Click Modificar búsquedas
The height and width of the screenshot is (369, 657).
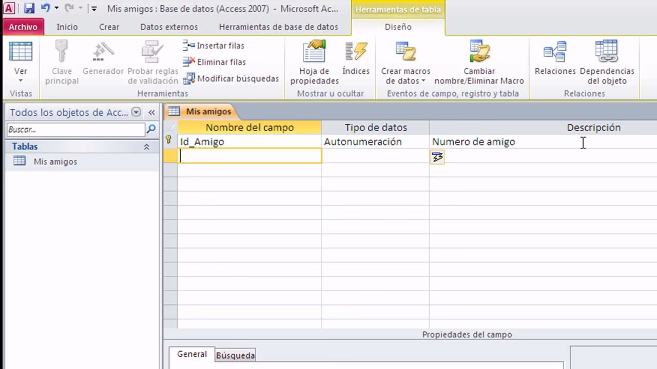231,78
